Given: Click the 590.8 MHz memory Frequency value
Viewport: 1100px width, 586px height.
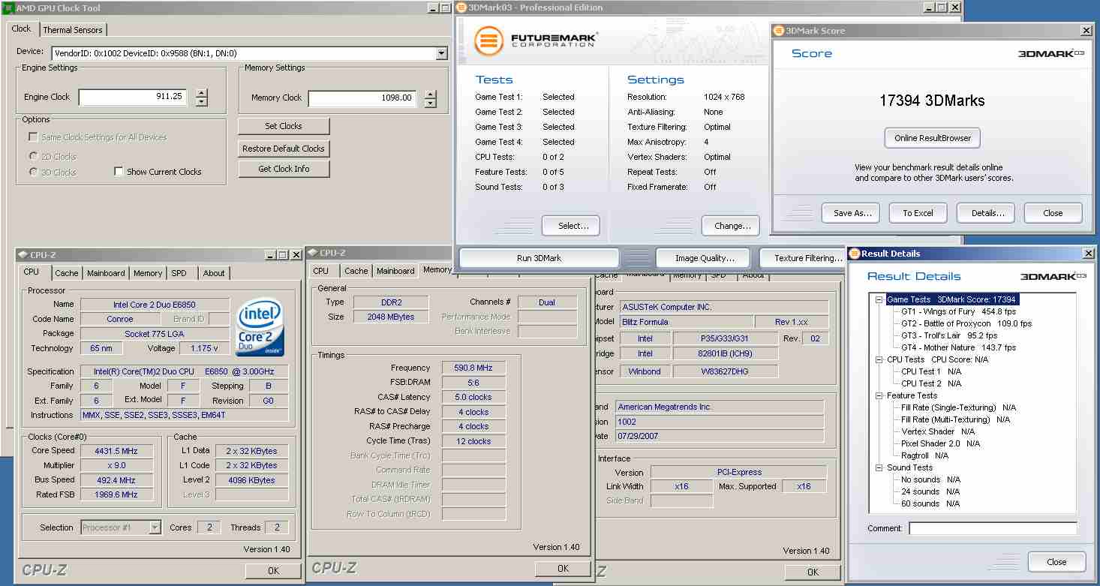Looking at the screenshot, I should [473, 368].
